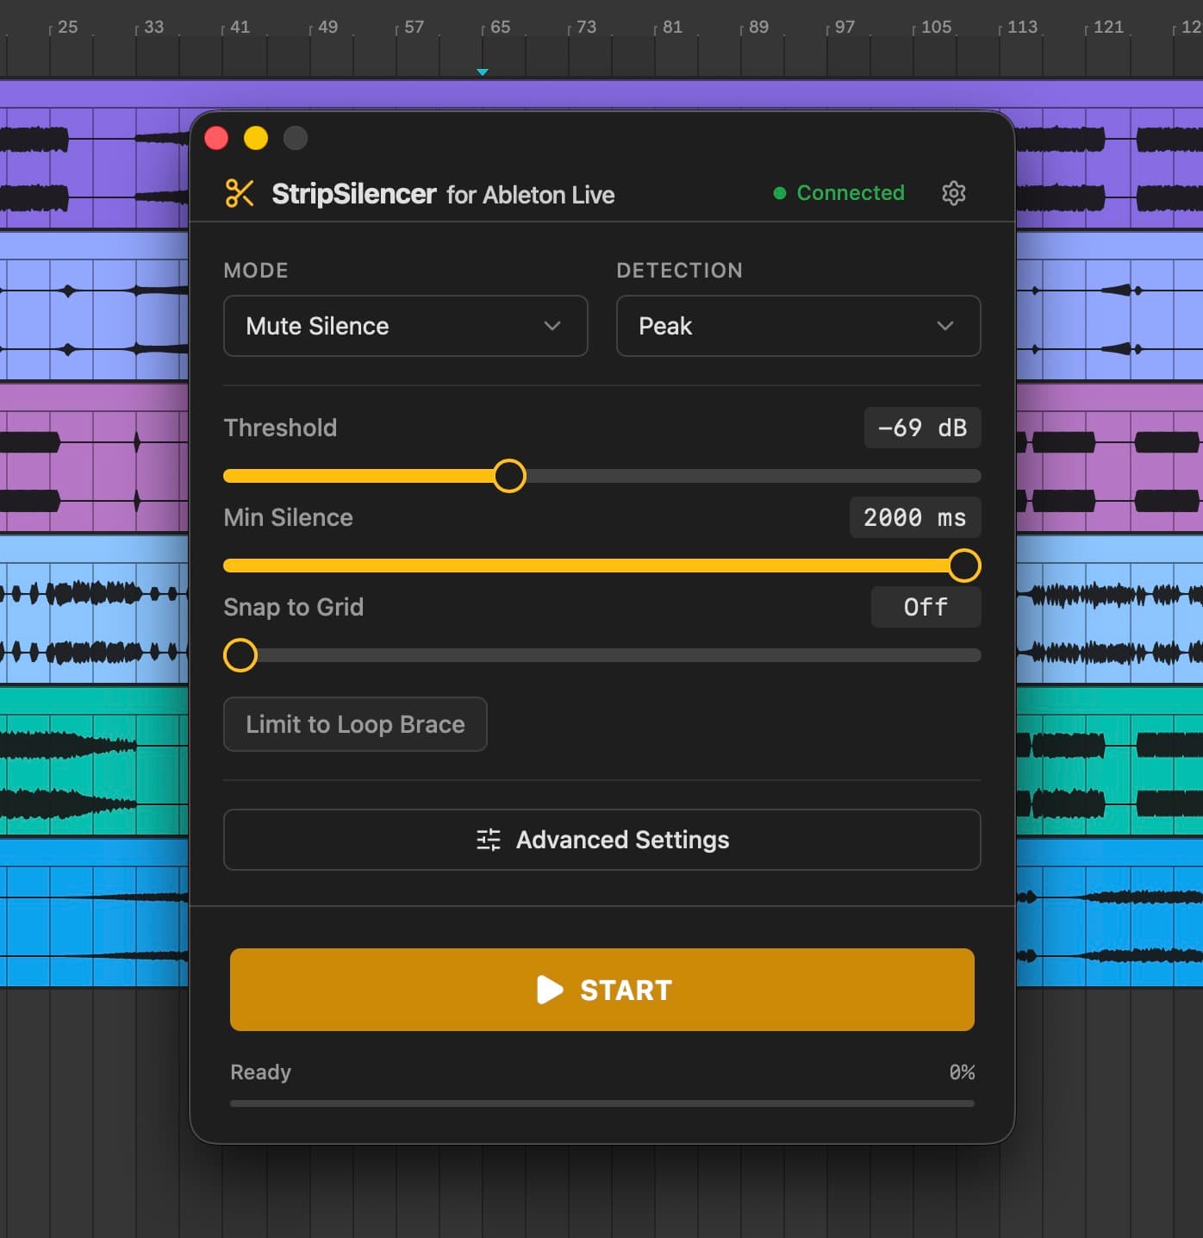1203x1238 pixels.
Task: Click the Snap to Grid Off value
Action: pos(926,607)
